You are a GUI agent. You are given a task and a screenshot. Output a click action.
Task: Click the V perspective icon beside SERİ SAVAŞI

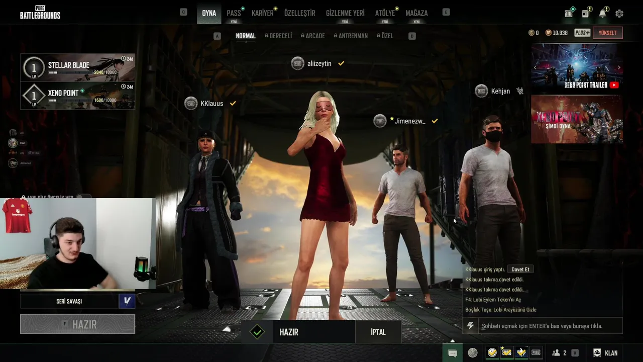point(127,301)
